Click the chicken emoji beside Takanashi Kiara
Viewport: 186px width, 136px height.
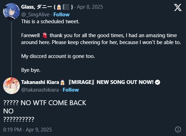[x=62, y=82]
